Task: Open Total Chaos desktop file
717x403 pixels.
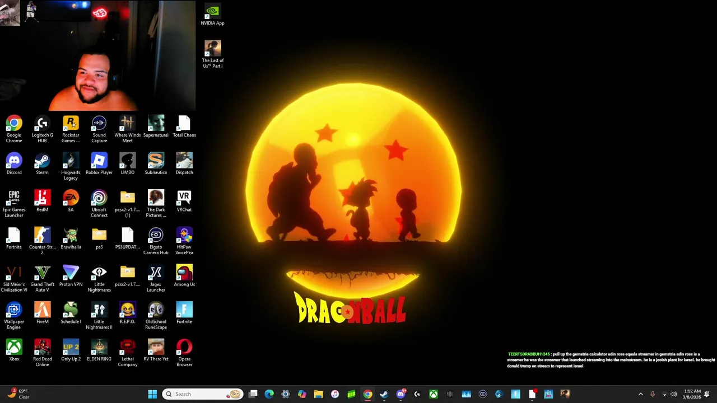Action: pyautogui.click(x=184, y=126)
